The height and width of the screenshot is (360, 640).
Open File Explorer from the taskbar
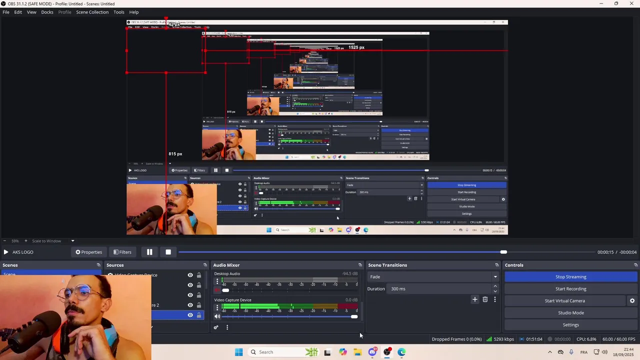[357, 352]
